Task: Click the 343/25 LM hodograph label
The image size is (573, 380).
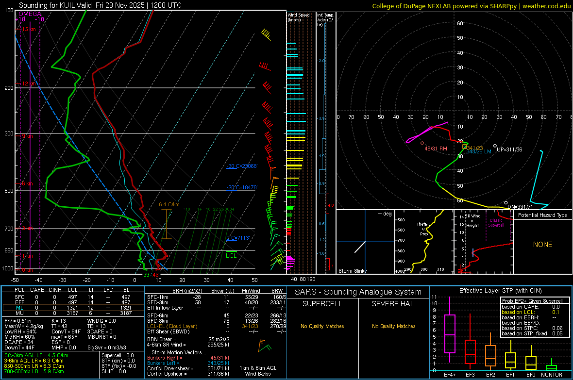Action: 479,151
